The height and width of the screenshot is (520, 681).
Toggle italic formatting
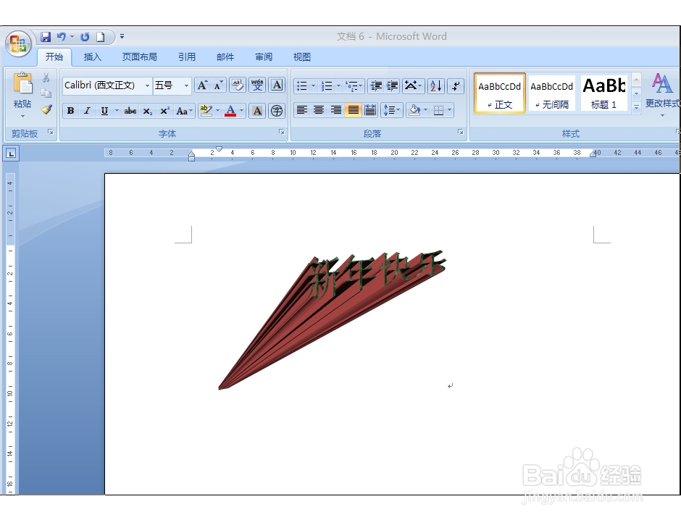87,111
